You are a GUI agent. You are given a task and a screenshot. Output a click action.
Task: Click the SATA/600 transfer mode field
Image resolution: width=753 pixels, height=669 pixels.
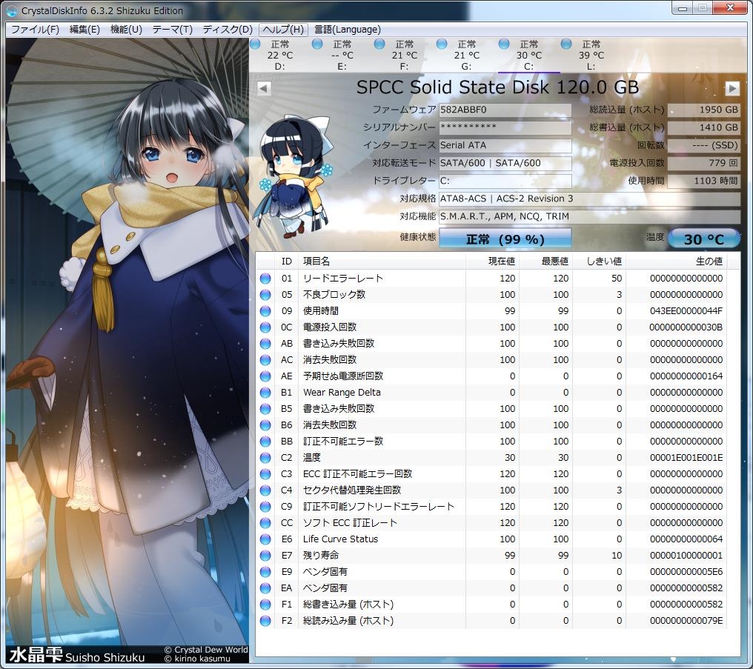pyautogui.click(x=505, y=163)
